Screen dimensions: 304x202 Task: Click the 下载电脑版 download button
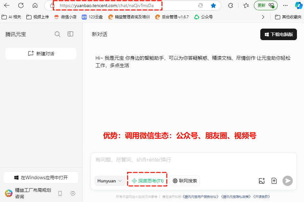278,34
